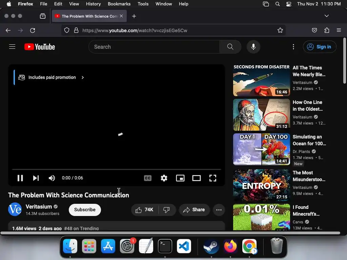Open the Veritasium channel name link
Image resolution: width=347 pixels, height=260 pixels.
39,207
